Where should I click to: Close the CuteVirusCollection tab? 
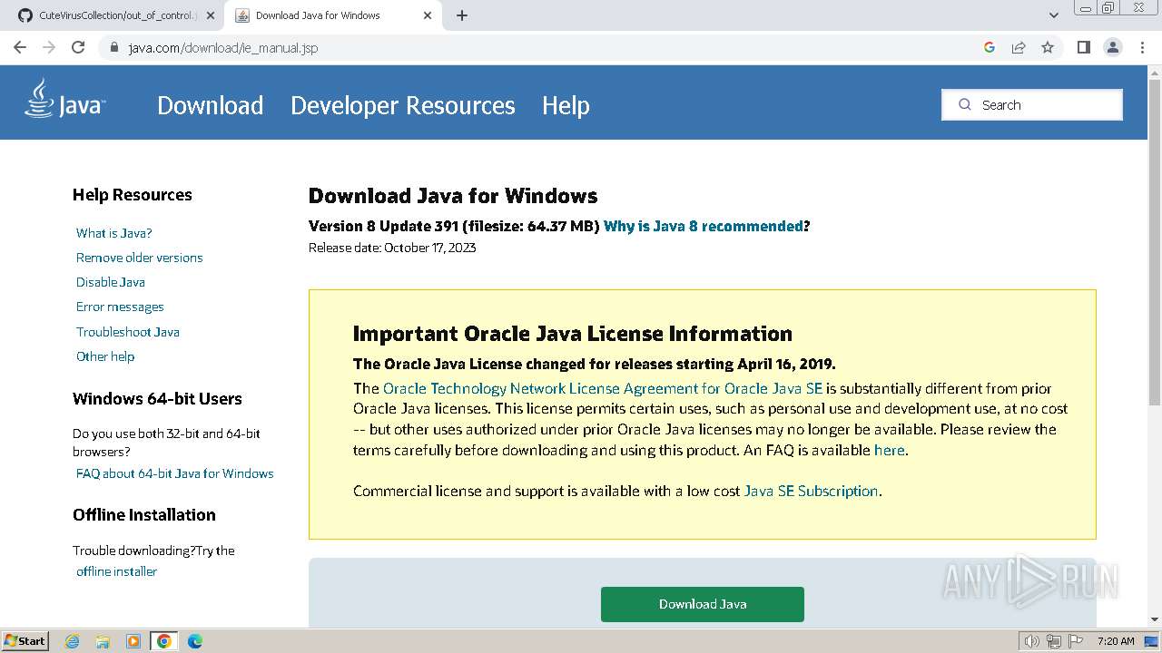click(x=211, y=15)
